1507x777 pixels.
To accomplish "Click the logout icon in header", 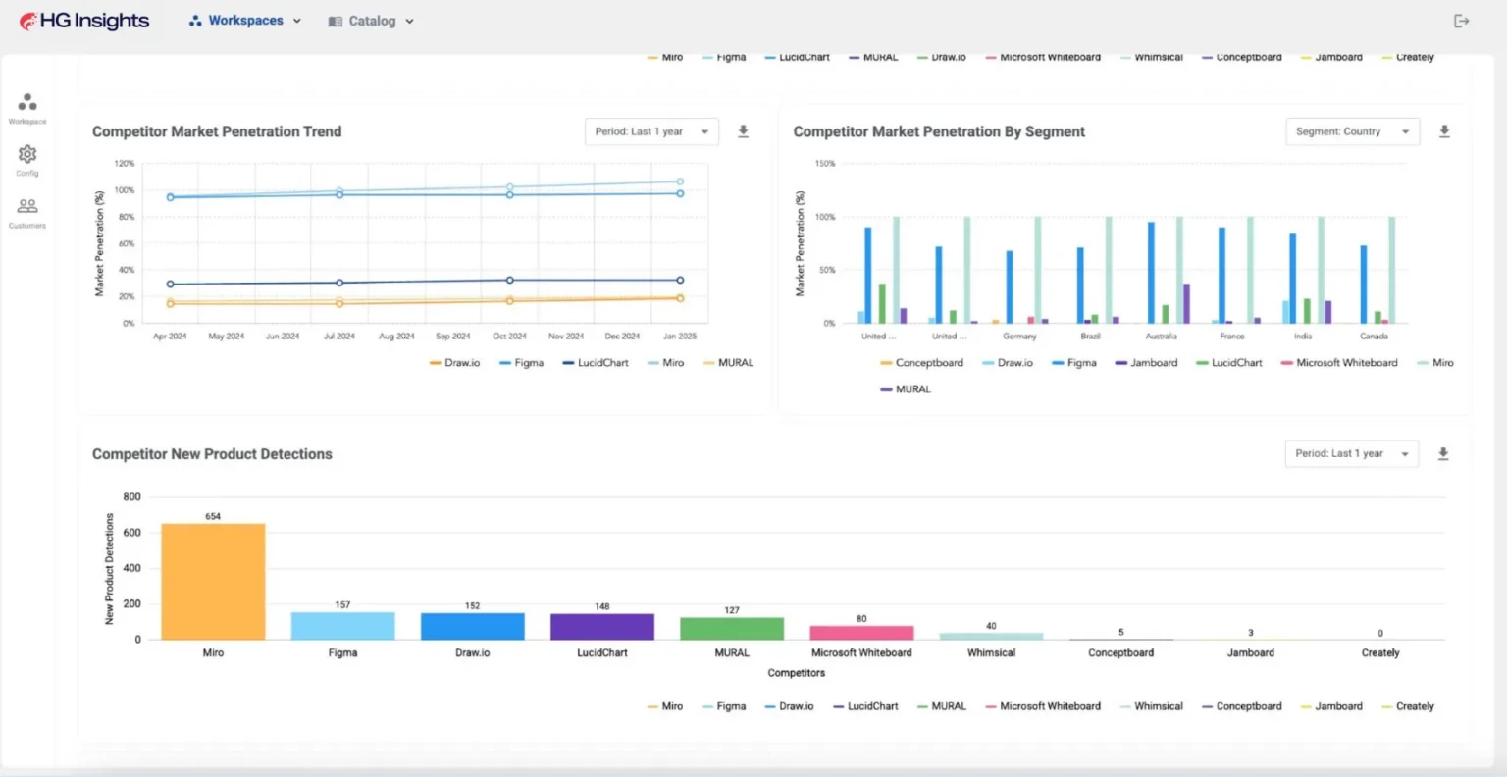I will [1461, 21].
